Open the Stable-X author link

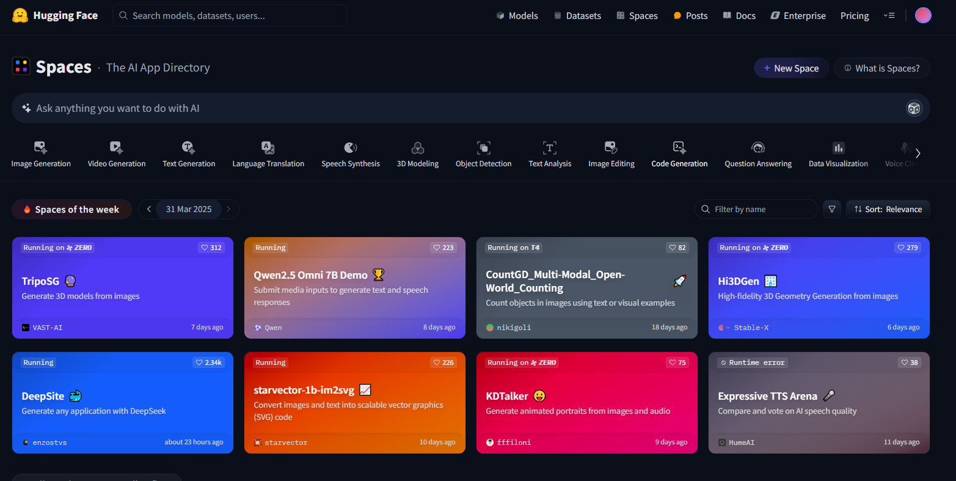743,328
